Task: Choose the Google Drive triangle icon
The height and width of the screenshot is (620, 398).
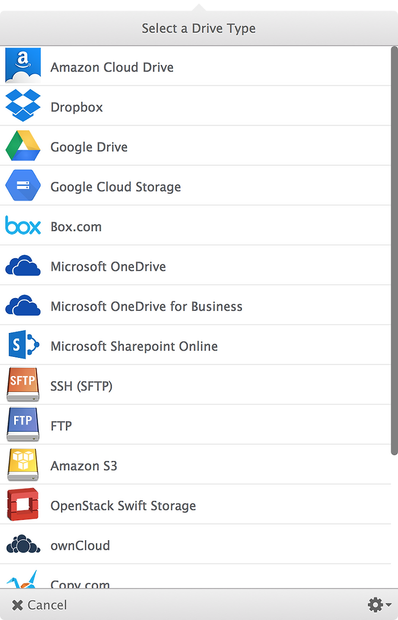Action: pos(23,146)
